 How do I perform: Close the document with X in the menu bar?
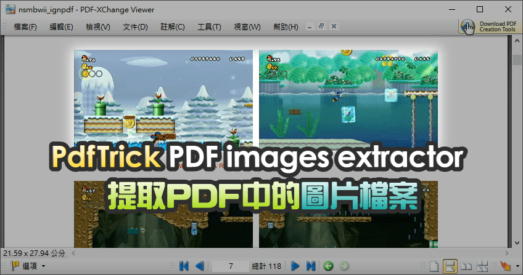point(334,26)
